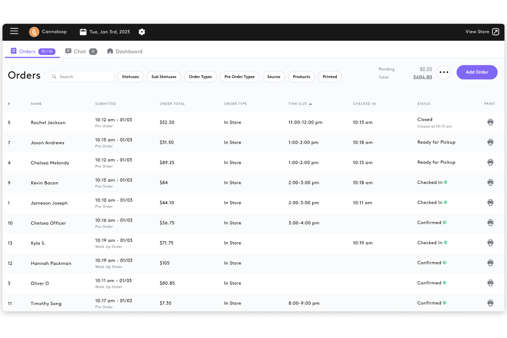Click the Checked In column header
Image resolution: width=507 pixels, height=338 pixels.
(x=364, y=104)
